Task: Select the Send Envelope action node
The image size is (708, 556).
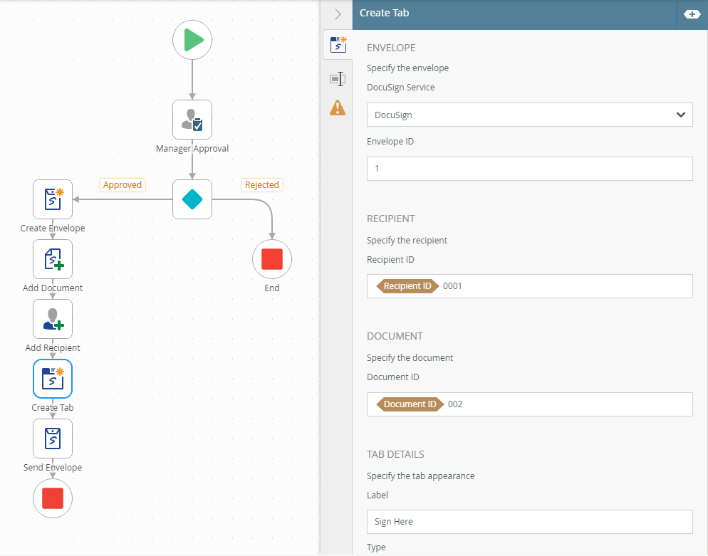Action: [x=53, y=439]
